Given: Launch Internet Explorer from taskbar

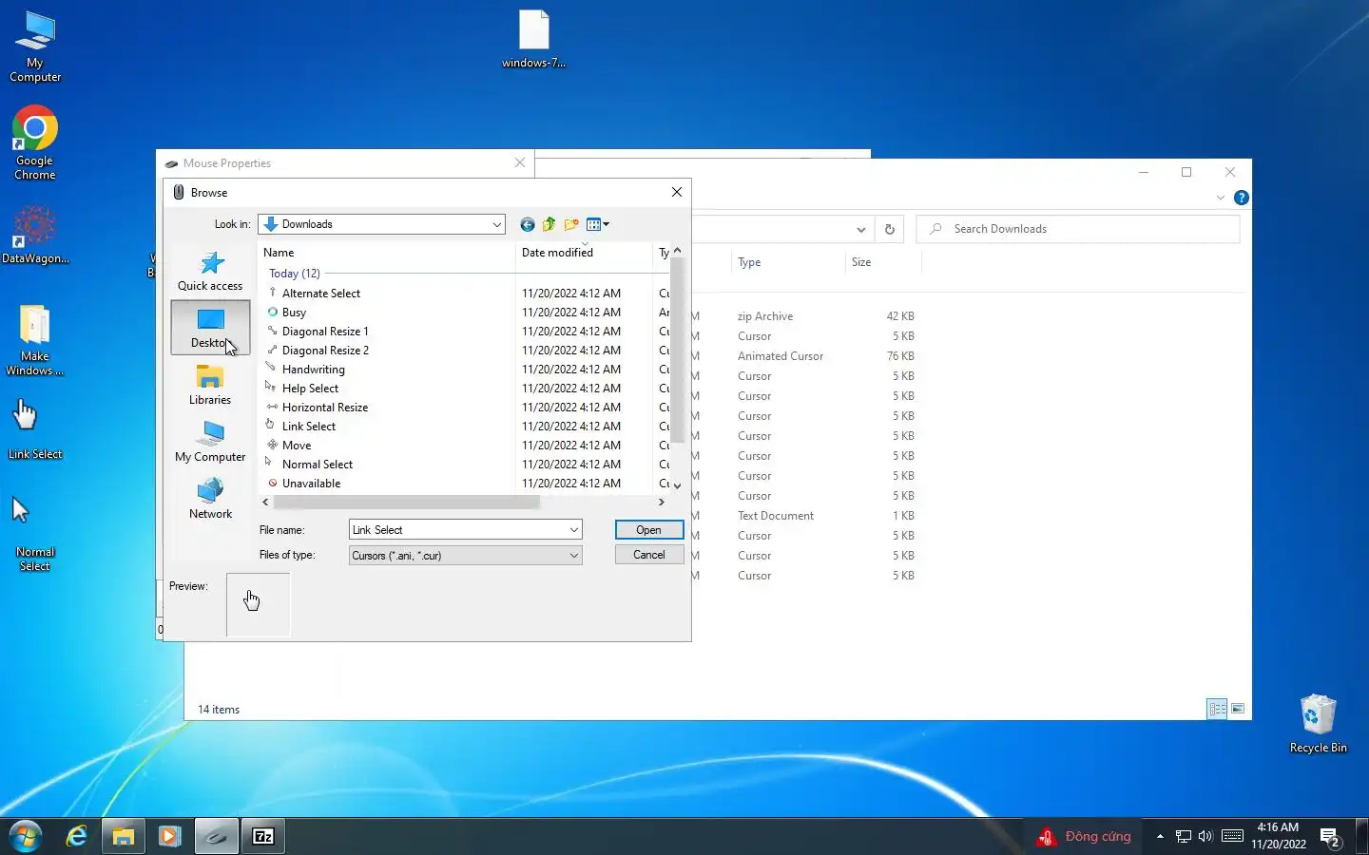Looking at the screenshot, I should 77,836.
